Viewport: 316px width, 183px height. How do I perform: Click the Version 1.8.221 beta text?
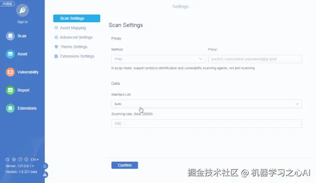(21, 172)
